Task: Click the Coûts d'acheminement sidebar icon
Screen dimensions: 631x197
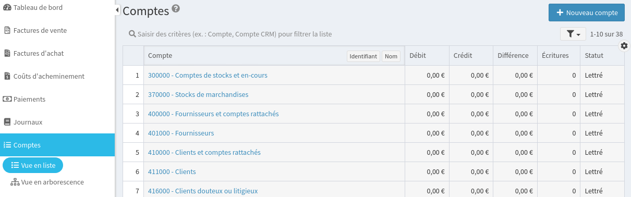Action: pyautogui.click(x=7, y=76)
